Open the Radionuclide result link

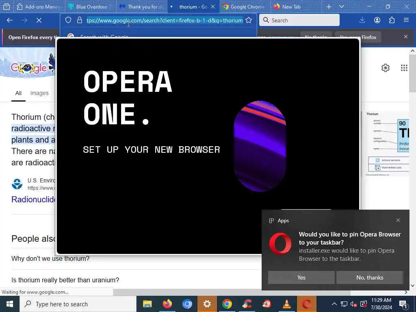33,199
